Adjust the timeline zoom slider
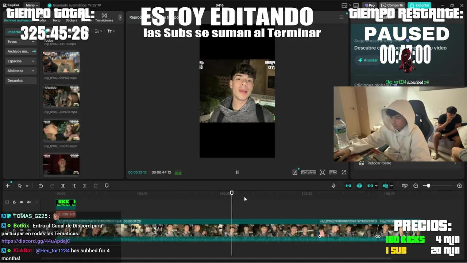This screenshot has width=467, height=263. pyautogui.click(x=428, y=186)
